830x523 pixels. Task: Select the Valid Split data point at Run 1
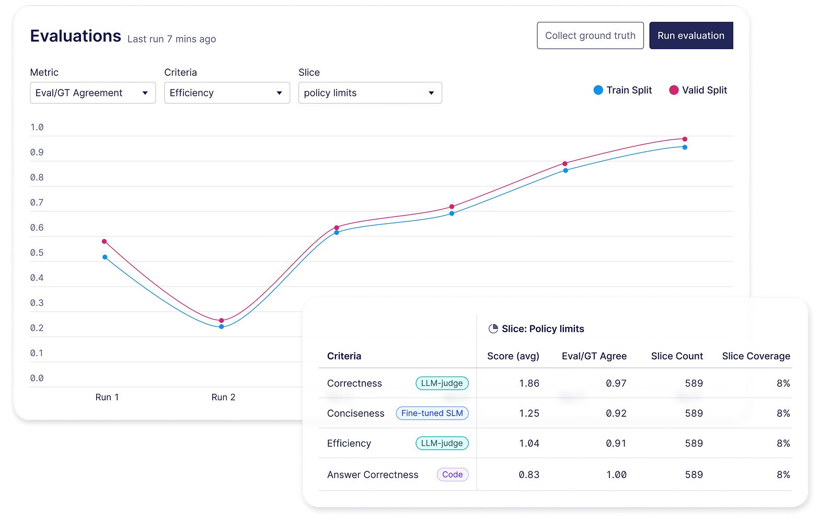point(105,242)
